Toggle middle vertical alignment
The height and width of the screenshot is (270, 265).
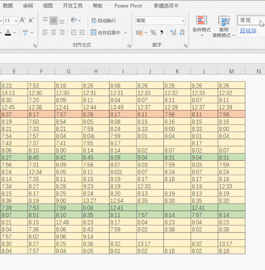click(53, 20)
